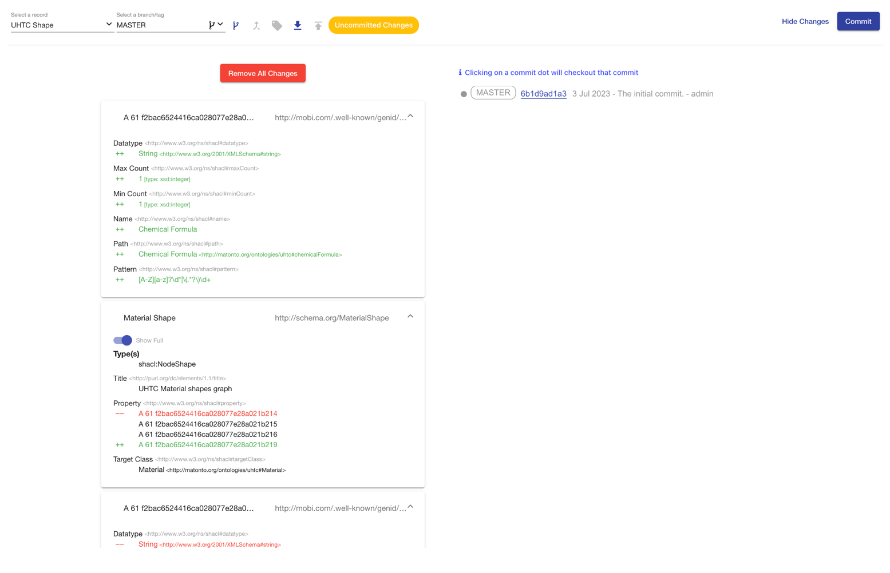Toggle the MASTER branch chip
The height and width of the screenshot is (573, 890).
pos(493,93)
